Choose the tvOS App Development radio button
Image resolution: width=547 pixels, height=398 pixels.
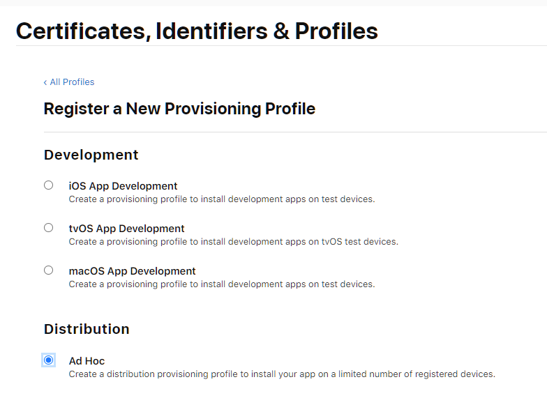coord(48,228)
